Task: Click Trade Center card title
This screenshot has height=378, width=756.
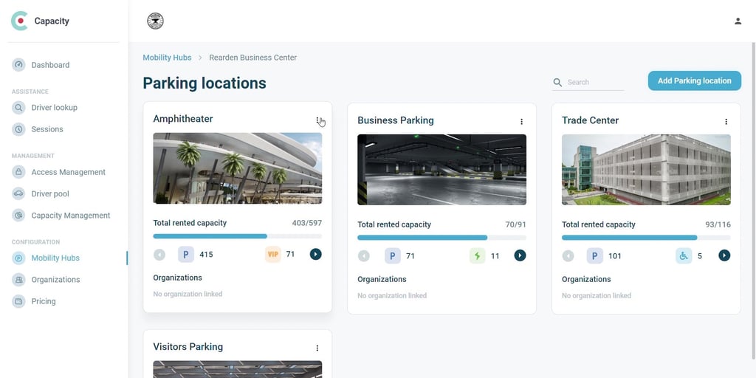Action: point(590,120)
